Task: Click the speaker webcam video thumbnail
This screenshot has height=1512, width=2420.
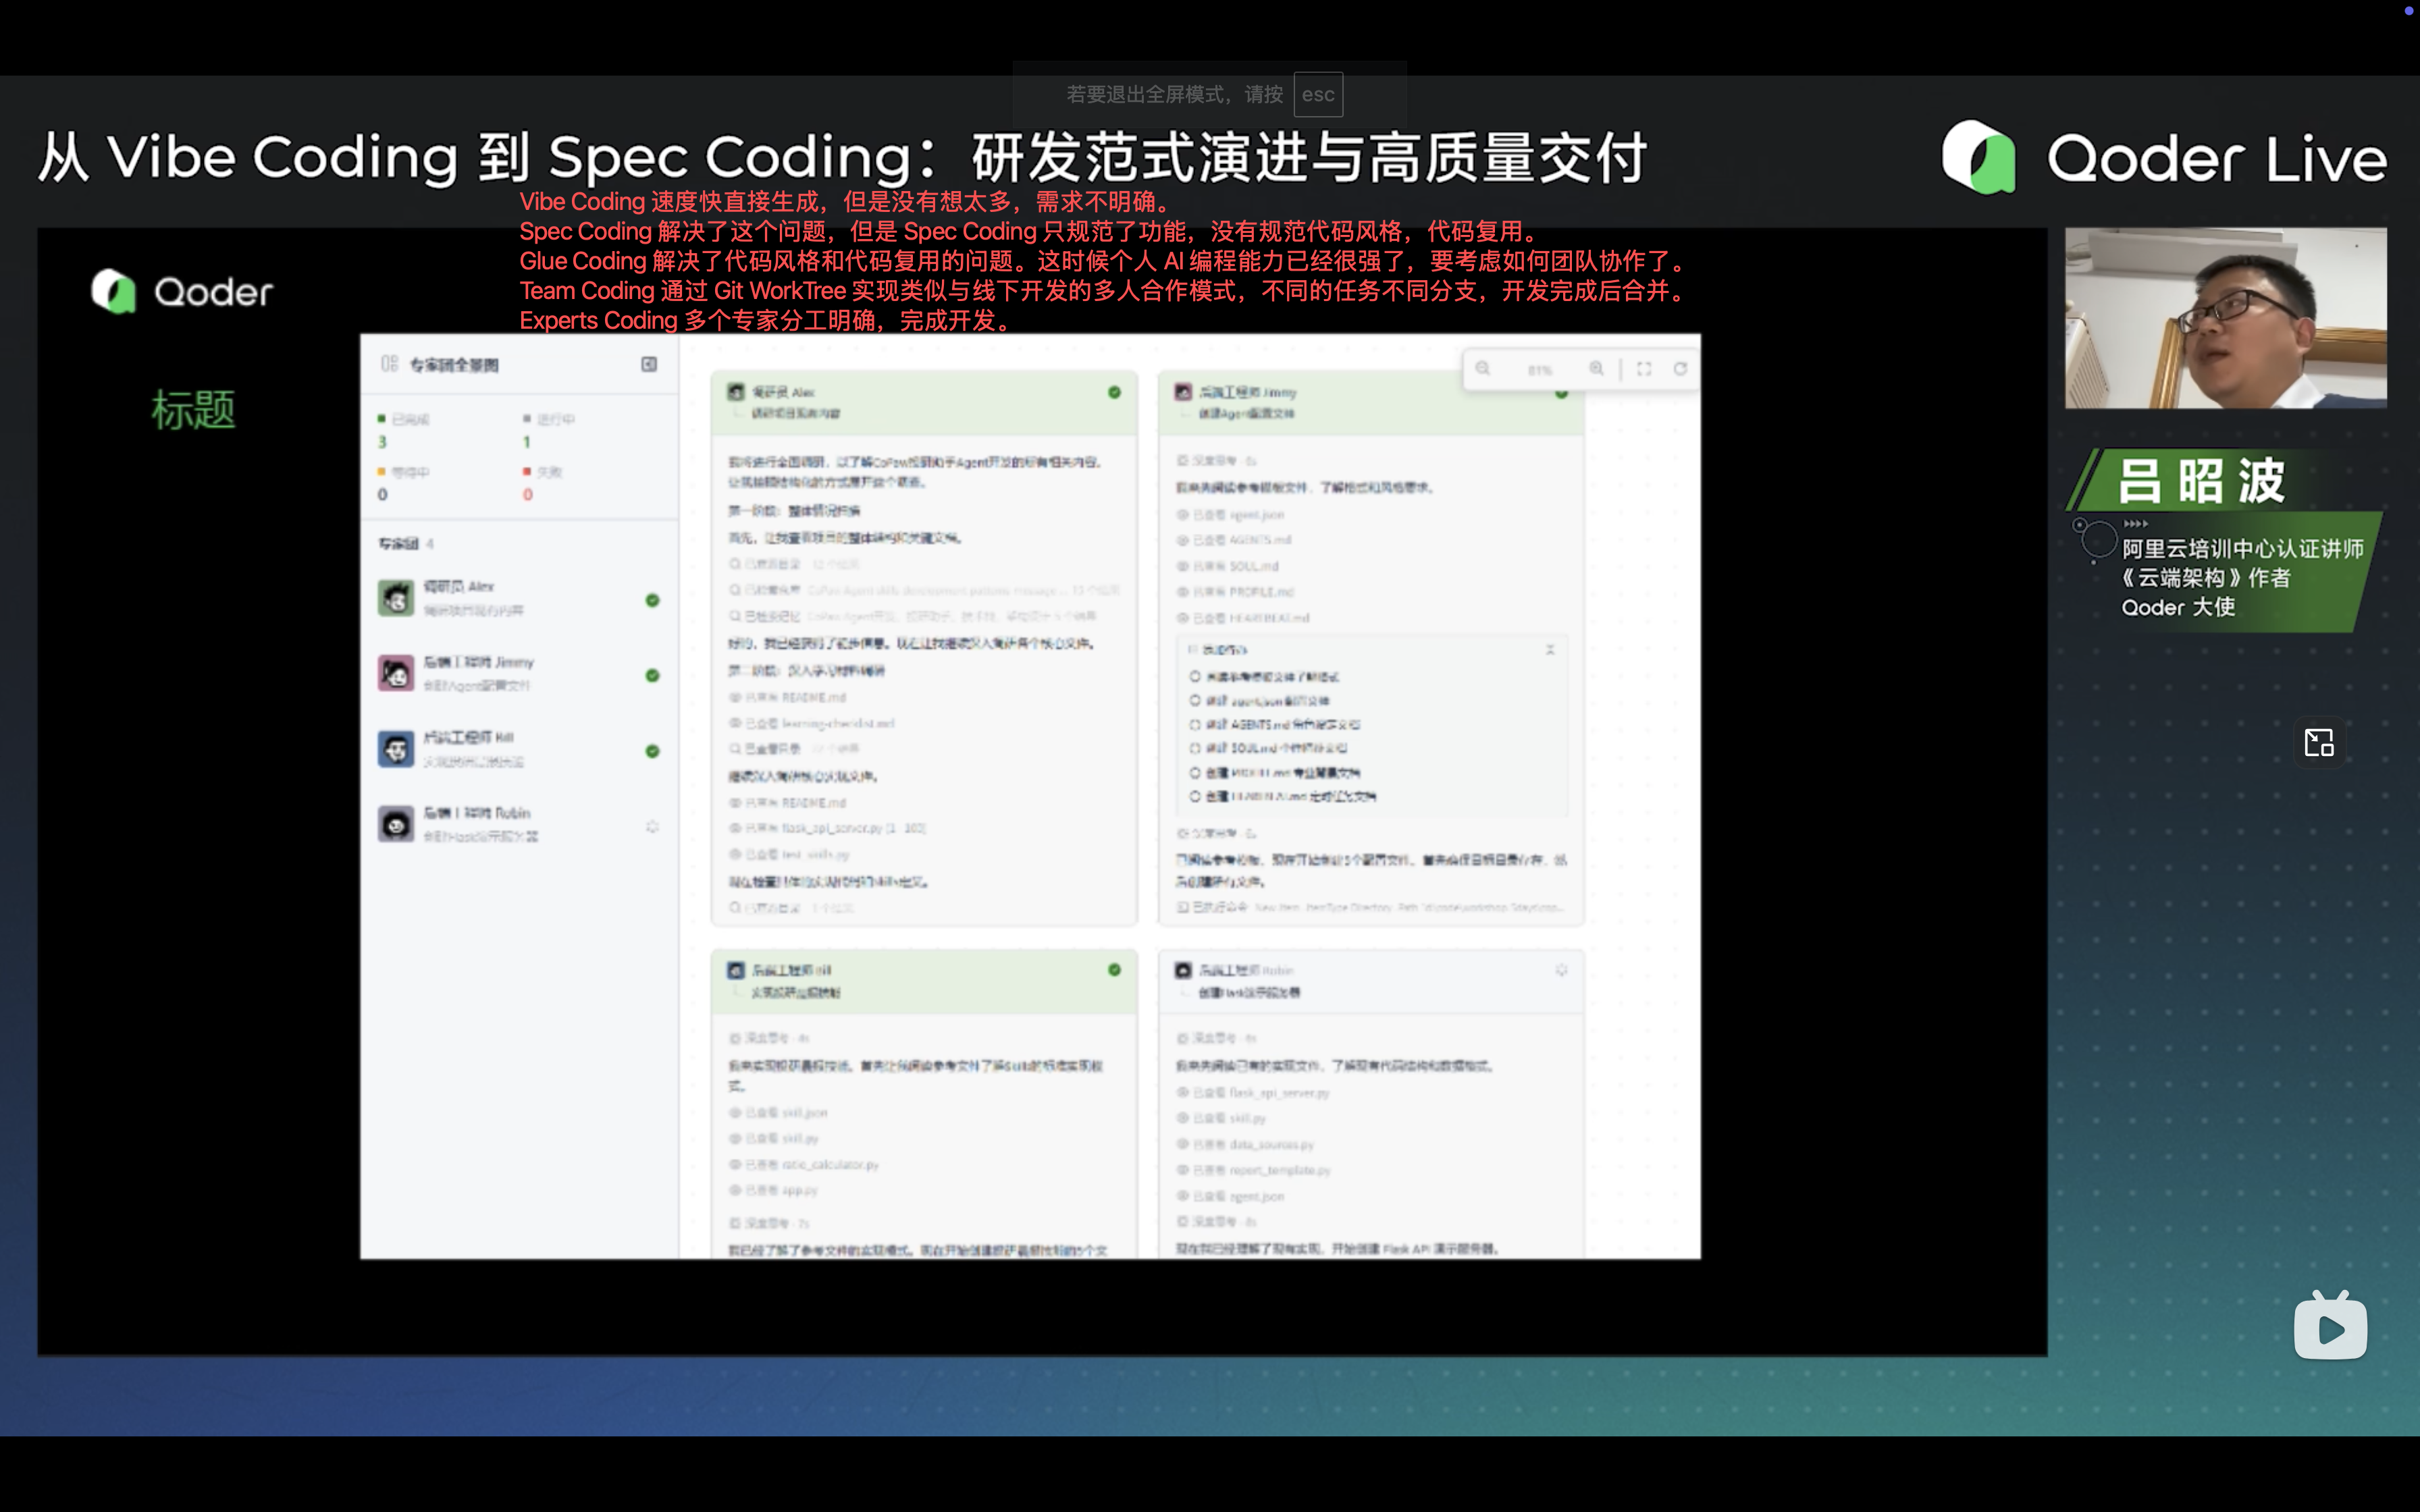Action: tap(2225, 318)
